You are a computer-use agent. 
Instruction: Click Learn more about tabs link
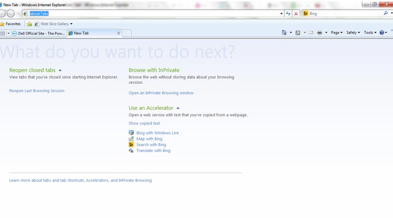(80, 180)
